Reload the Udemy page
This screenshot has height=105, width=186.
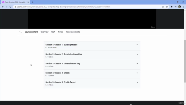(x=10, y=7)
